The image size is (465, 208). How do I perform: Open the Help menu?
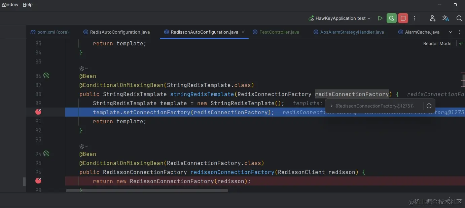[x=28, y=5]
